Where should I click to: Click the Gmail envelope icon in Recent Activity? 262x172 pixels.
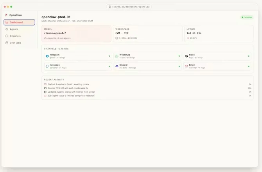point(45,84)
